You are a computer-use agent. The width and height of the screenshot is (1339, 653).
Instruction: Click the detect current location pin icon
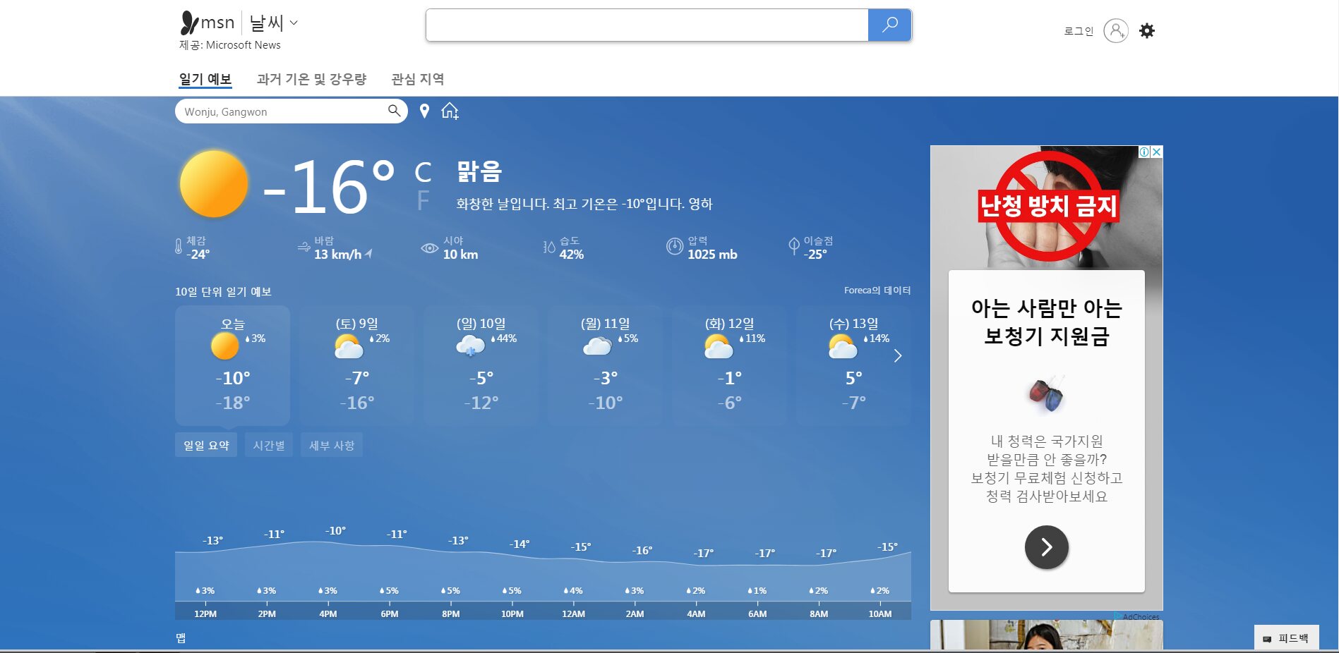pyautogui.click(x=424, y=111)
